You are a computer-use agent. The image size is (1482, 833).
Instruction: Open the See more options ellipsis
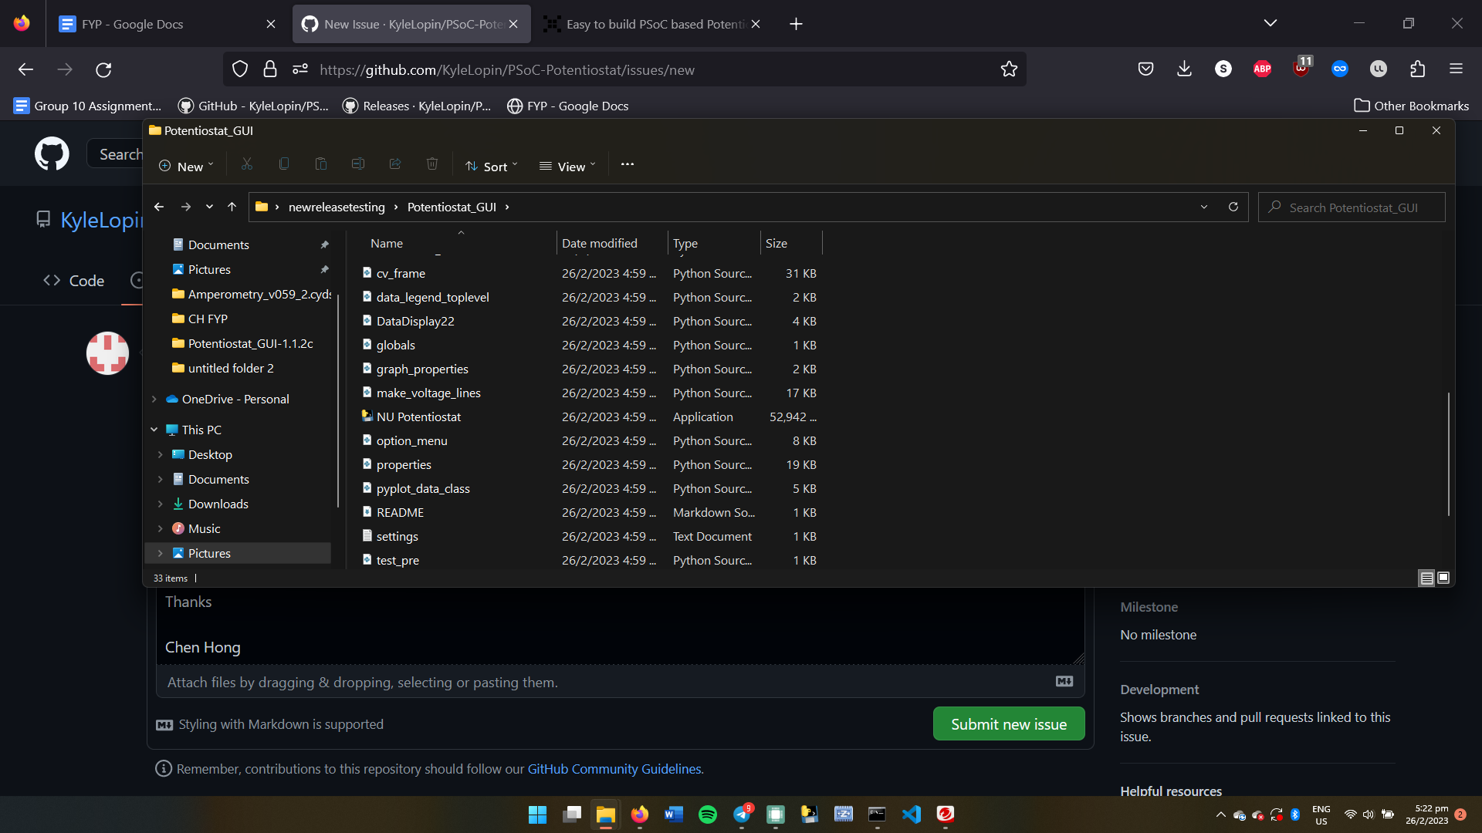[628, 164]
